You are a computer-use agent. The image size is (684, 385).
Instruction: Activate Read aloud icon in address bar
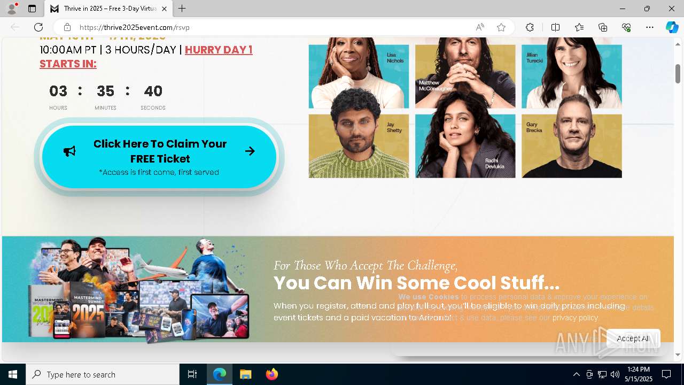(x=480, y=27)
